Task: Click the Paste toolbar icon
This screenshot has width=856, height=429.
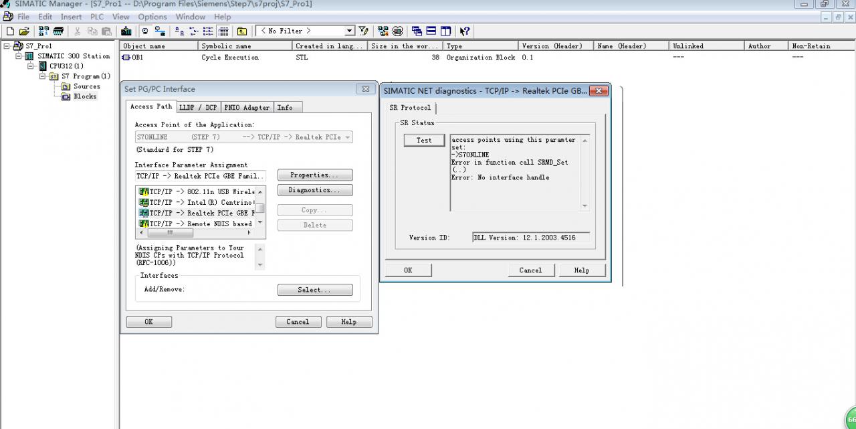Action: [106, 31]
